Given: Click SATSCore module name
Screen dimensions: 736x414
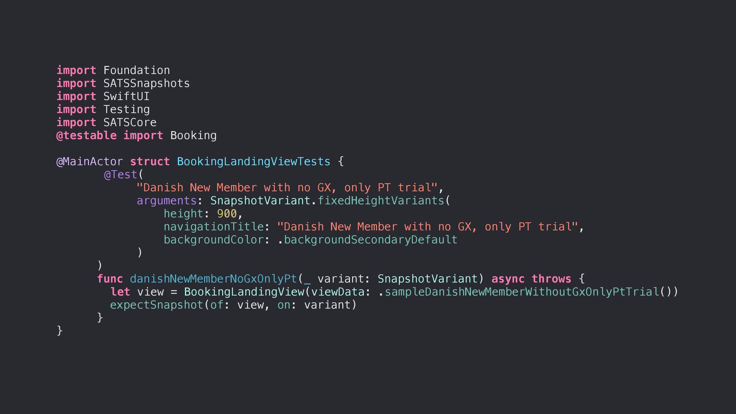Looking at the screenshot, I should click(130, 123).
